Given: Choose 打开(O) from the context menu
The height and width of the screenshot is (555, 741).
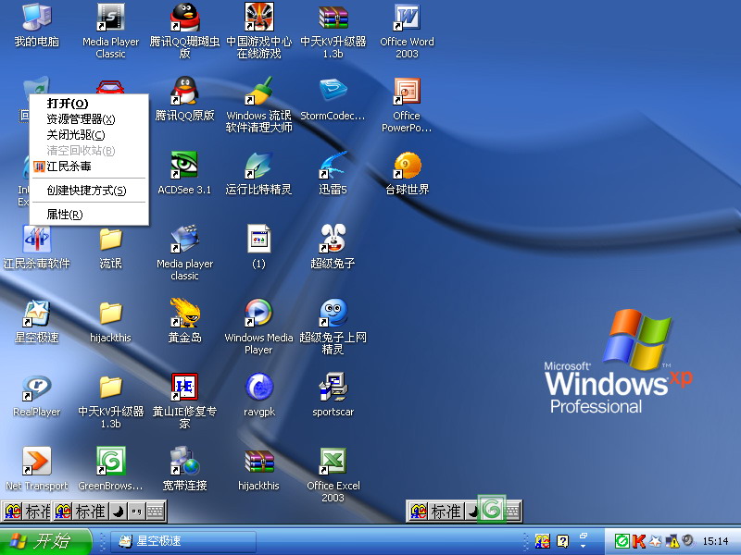Looking at the screenshot, I should [68, 104].
